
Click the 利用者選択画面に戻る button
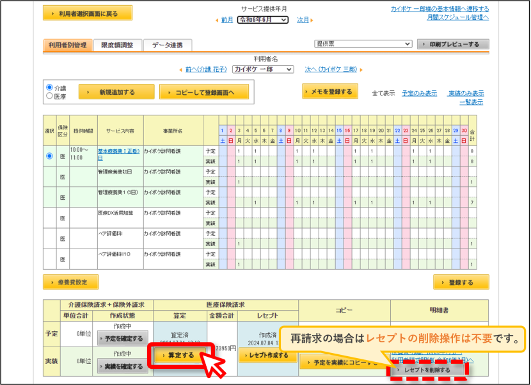[88, 13]
